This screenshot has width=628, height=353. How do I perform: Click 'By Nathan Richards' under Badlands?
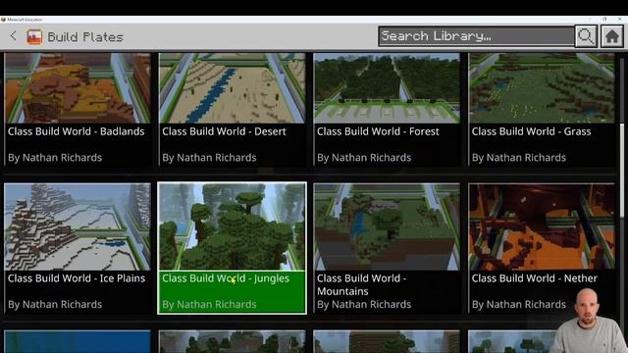(55, 158)
